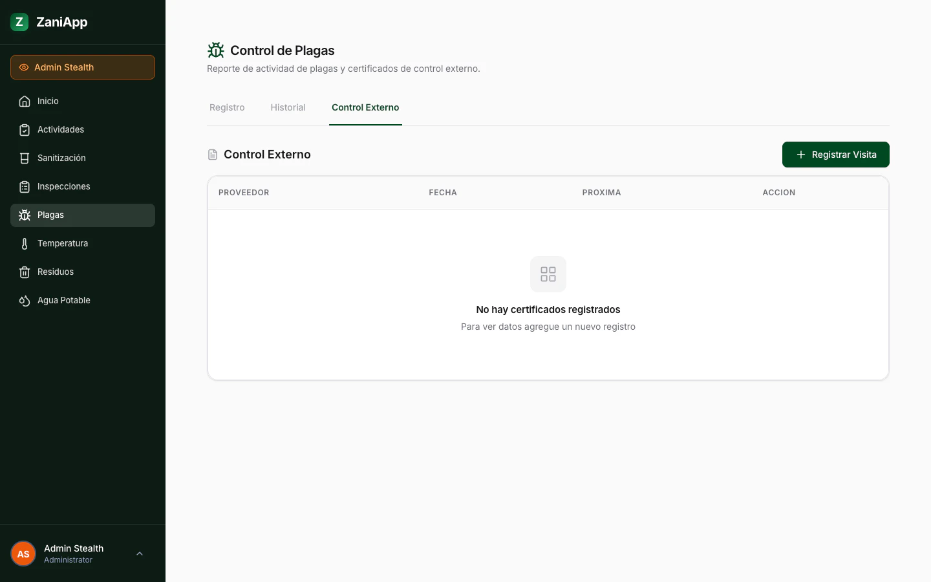Select the Inicio home icon
This screenshot has height=582, width=931.
pyautogui.click(x=24, y=101)
